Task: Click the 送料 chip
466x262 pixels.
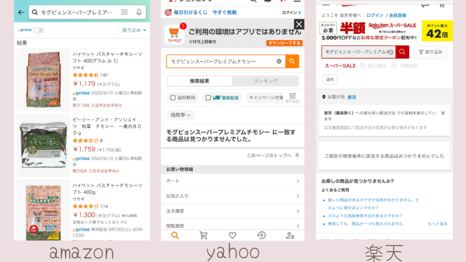Action: pos(330,80)
